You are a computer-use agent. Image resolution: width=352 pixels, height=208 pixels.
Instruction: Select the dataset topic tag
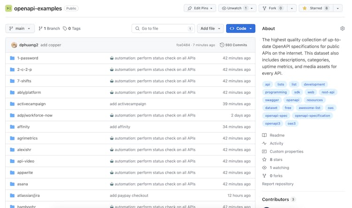[271, 108]
